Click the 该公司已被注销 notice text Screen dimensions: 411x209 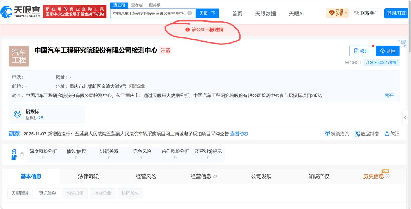point(207,29)
